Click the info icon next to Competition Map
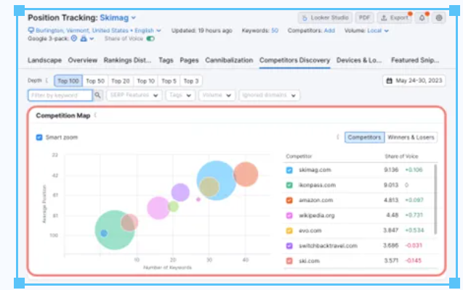Viewport: 463px width, 290px height. pyautogui.click(x=95, y=115)
